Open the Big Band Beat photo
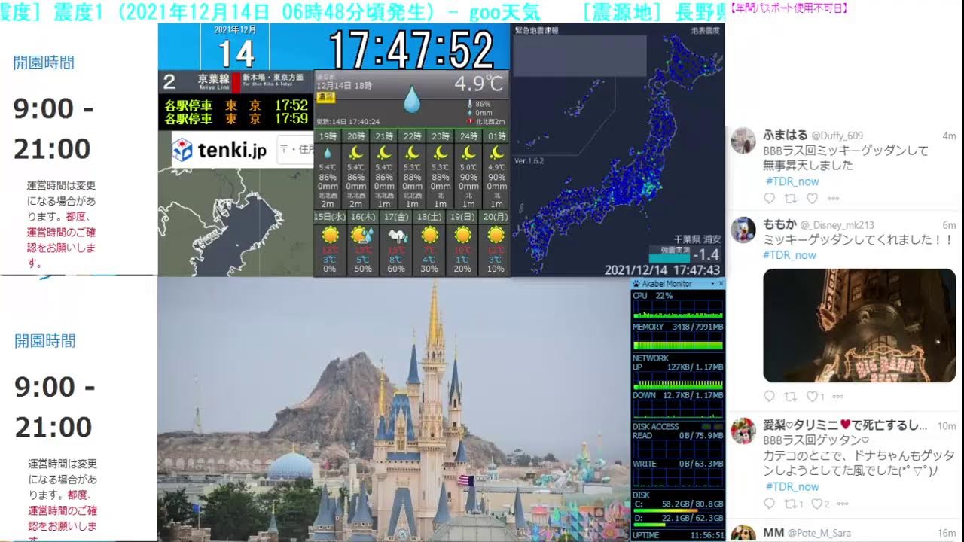 point(859,325)
